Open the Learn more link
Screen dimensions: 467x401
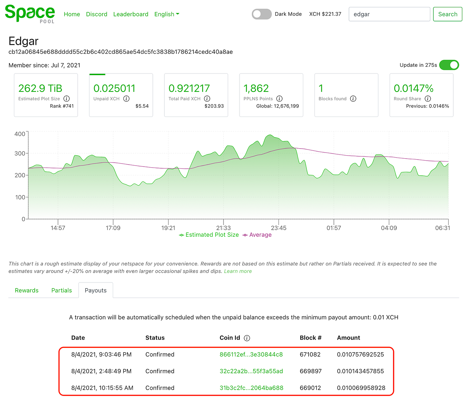tap(238, 271)
